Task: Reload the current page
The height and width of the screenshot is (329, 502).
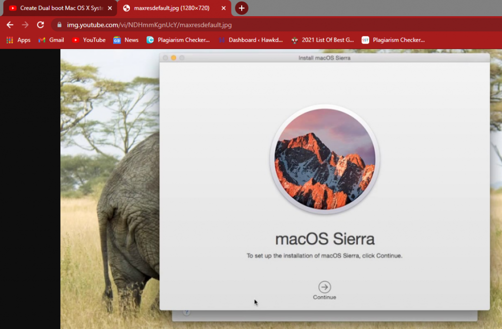Action: point(40,25)
